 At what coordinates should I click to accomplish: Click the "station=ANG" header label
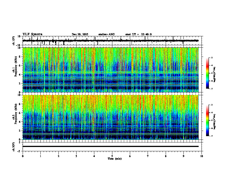coord(107,34)
